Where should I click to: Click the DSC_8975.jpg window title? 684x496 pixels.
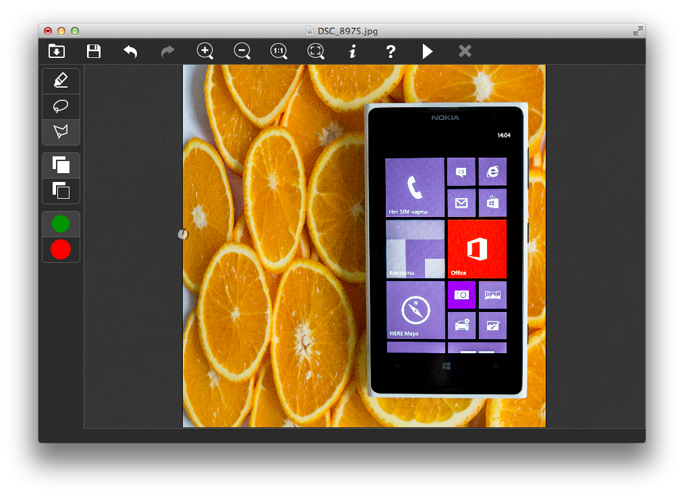point(347,31)
